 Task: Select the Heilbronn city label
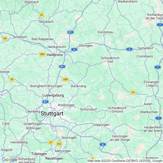point(55,55)
